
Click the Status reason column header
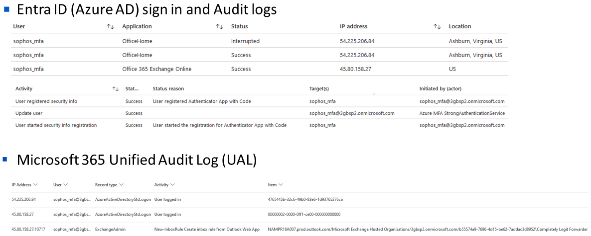[168, 89]
